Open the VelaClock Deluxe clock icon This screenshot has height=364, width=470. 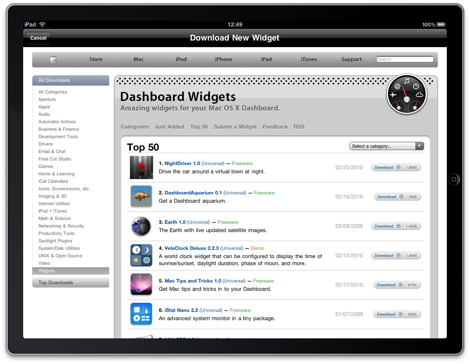tap(141, 255)
